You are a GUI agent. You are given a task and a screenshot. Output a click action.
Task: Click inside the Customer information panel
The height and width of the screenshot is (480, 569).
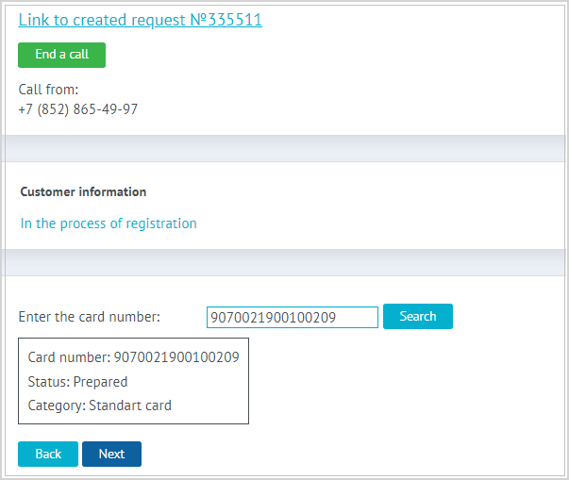click(377, 207)
